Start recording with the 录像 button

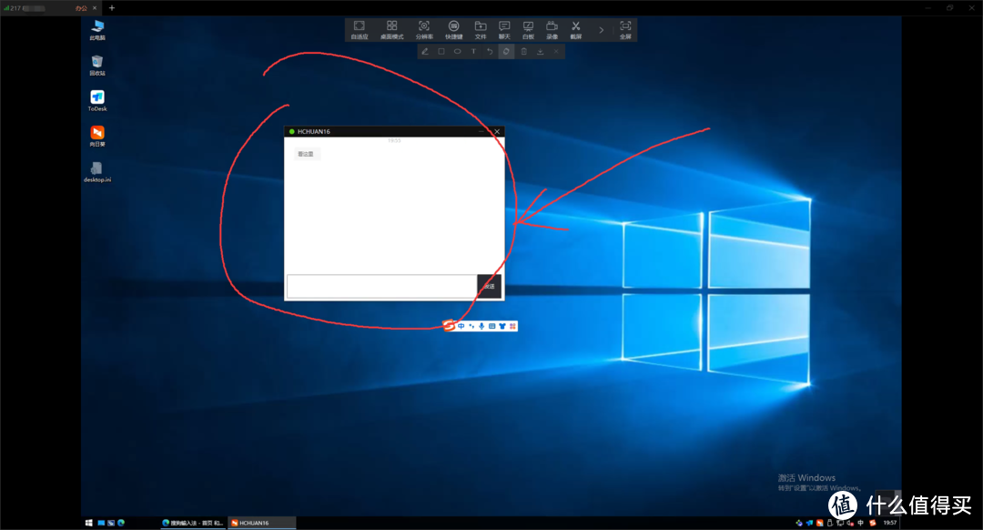coord(552,29)
